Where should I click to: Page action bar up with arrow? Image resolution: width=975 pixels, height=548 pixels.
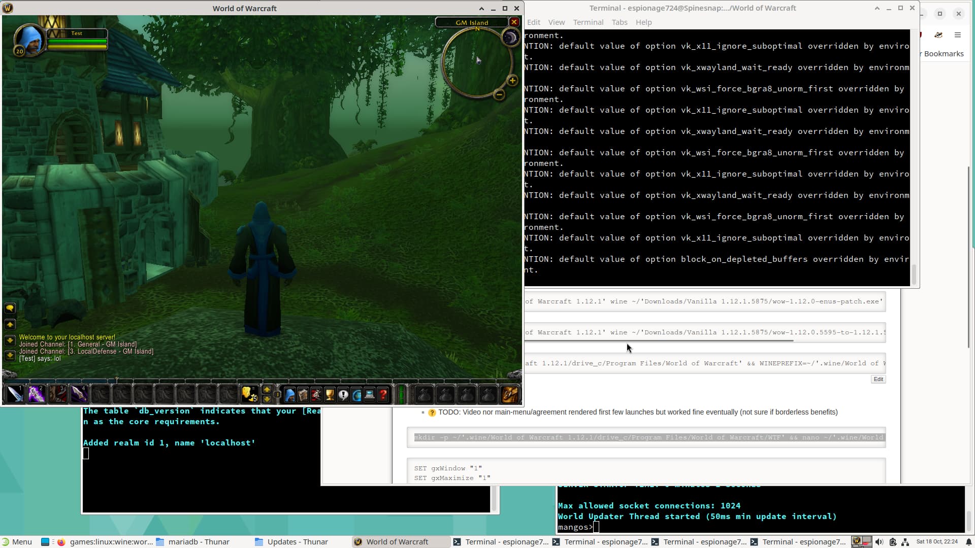click(x=267, y=390)
